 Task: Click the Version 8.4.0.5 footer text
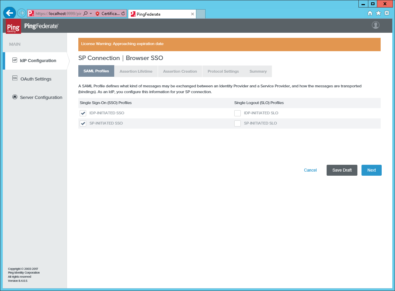pyautogui.click(x=18, y=281)
